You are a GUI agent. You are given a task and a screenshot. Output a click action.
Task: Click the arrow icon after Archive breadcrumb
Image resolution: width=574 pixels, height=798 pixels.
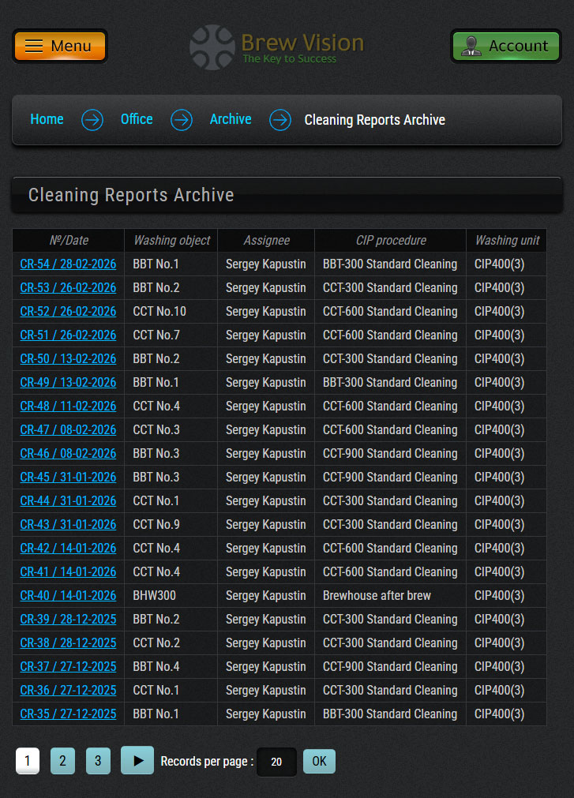[x=280, y=120]
